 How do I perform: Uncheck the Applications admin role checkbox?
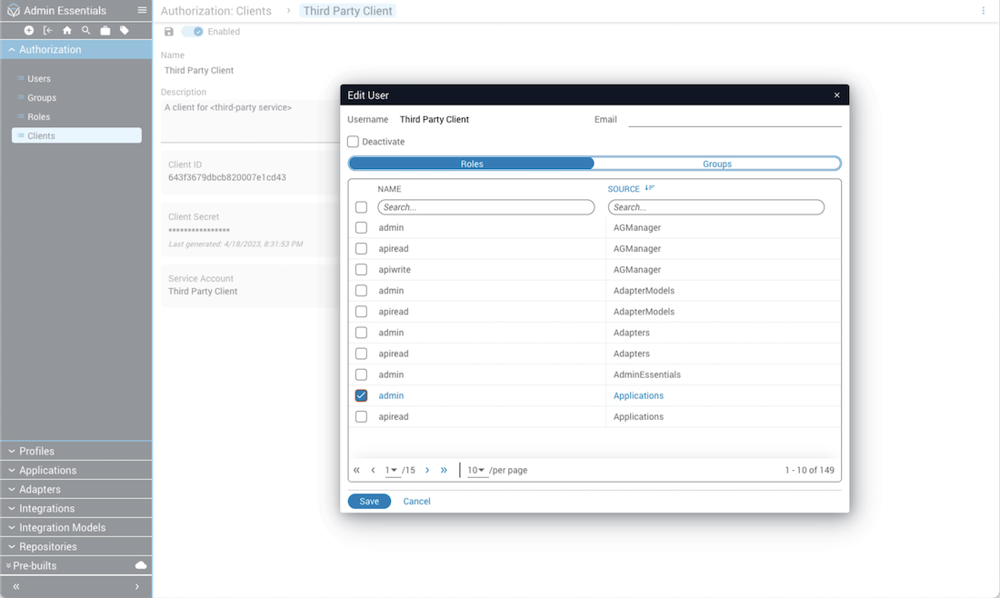point(361,395)
